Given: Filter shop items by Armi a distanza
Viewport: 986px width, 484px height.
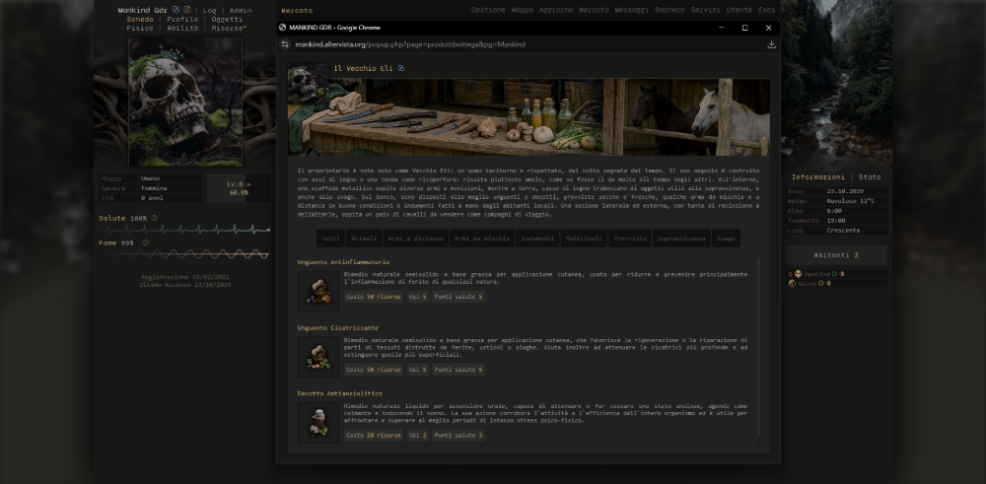Looking at the screenshot, I should pos(416,239).
